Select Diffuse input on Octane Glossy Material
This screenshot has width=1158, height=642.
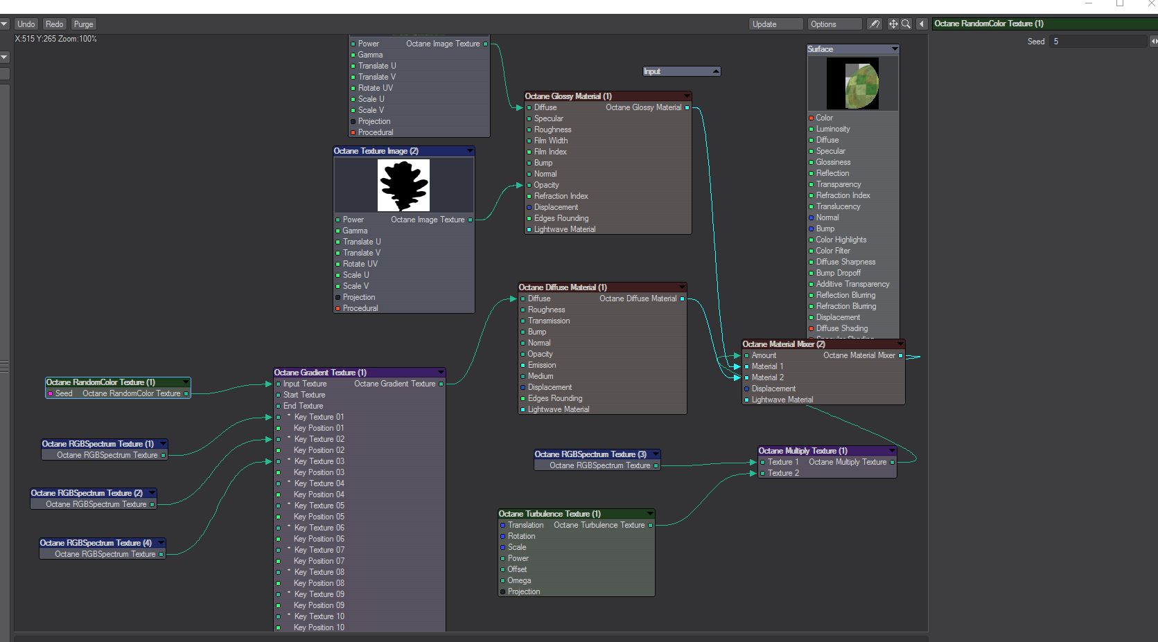pos(545,107)
